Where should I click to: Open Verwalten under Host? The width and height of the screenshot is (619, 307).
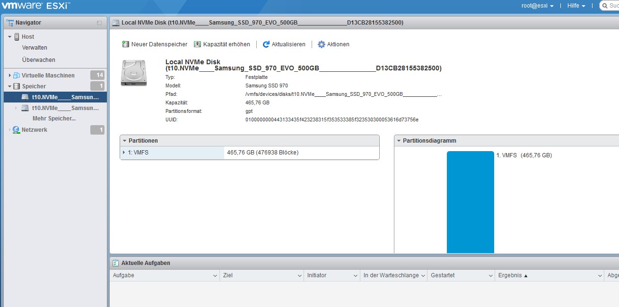pyautogui.click(x=35, y=48)
